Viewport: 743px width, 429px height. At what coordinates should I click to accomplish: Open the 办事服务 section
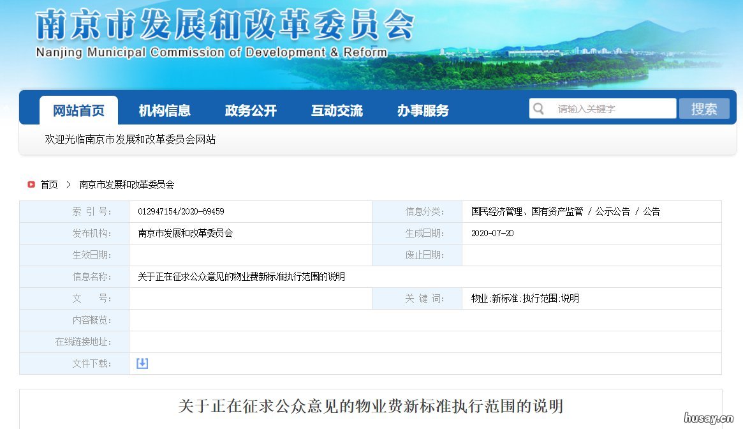tap(422, 110)
